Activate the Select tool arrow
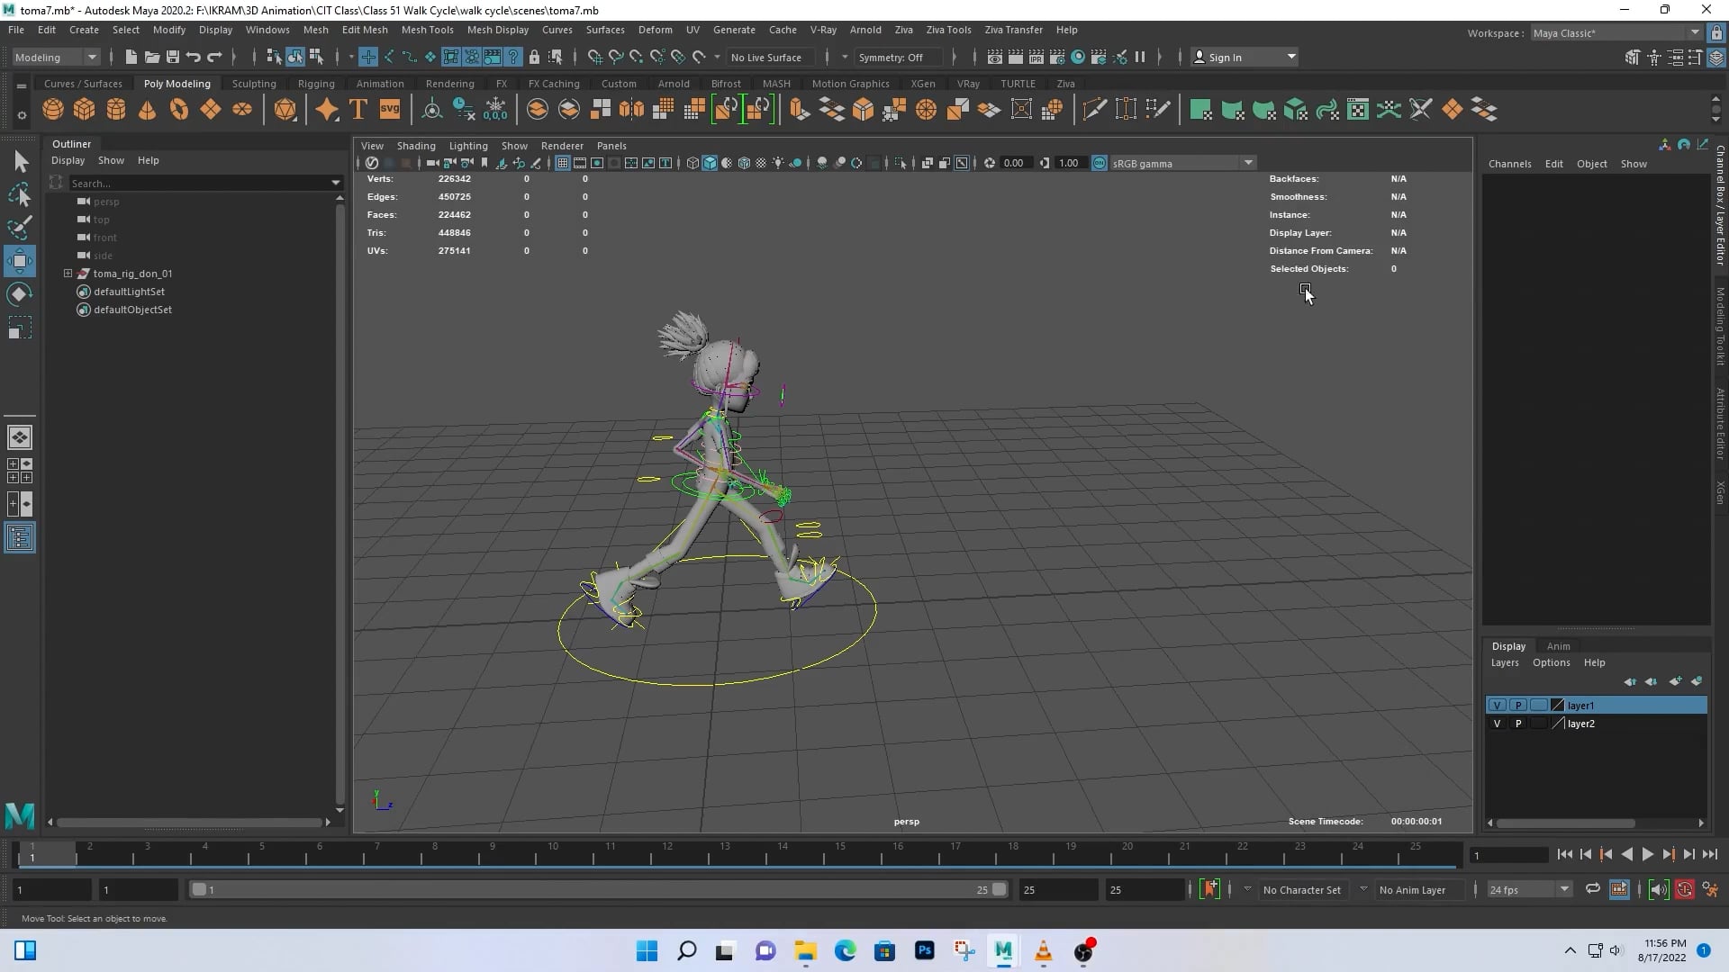Viewport: 1729px width, 972px height. coord(20,161)
